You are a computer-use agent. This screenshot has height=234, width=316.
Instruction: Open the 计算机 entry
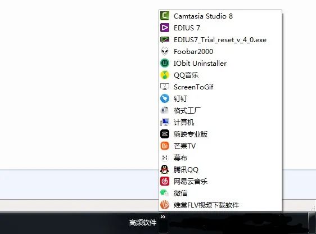pyautogui.click(x=220, y=122)
